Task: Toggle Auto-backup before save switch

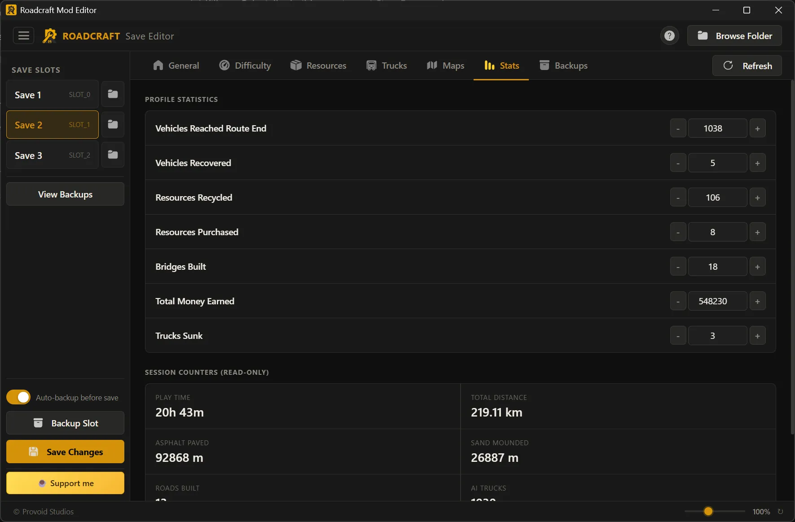Action: 18,397
